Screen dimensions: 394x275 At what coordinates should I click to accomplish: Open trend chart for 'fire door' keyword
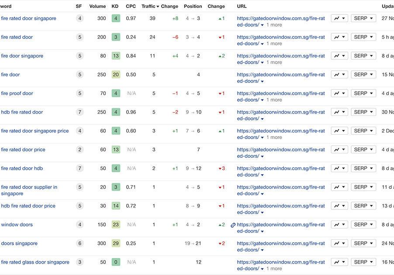pos(339,75)
